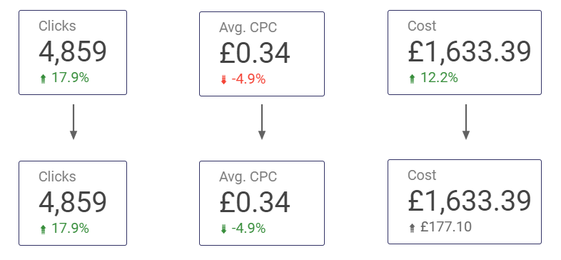Click green down arrow in bottom Avg. CPC card
The width and height of the screenshot is (561, 260).
coord(224,229)
